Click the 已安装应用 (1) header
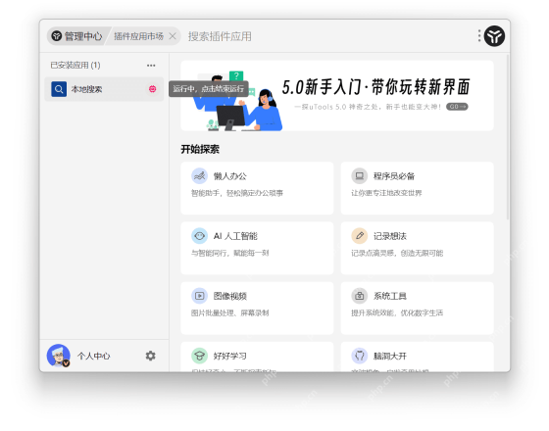Image resolution: width=549 pixels, height=431 pixels. click(75, 66)
